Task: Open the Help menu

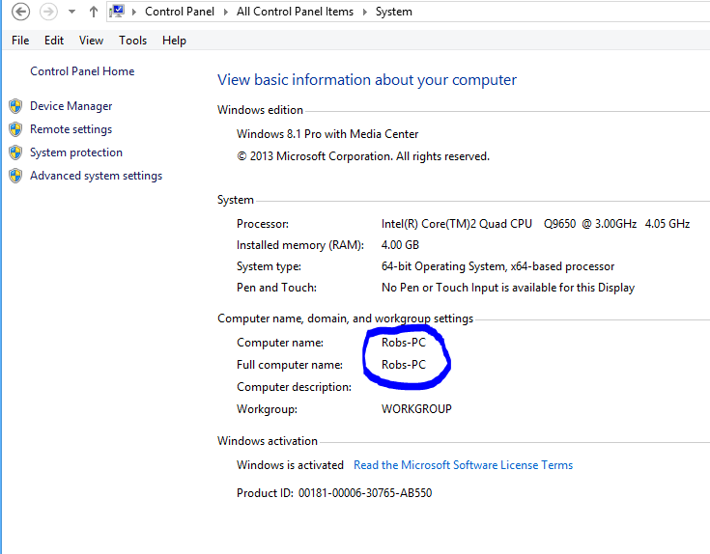Action: pyautogui.click(x=174, y=41)
